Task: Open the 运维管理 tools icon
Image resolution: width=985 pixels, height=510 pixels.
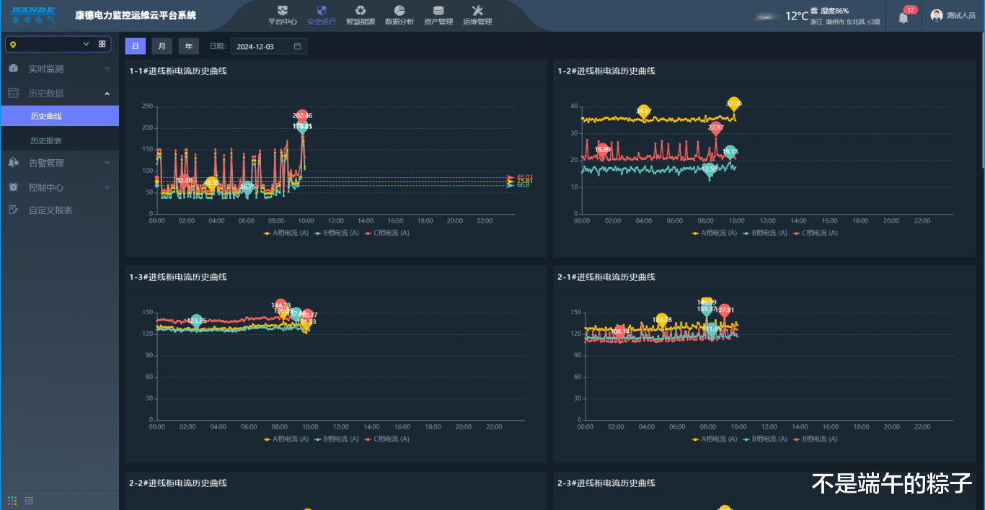Action: click(477, 10)
